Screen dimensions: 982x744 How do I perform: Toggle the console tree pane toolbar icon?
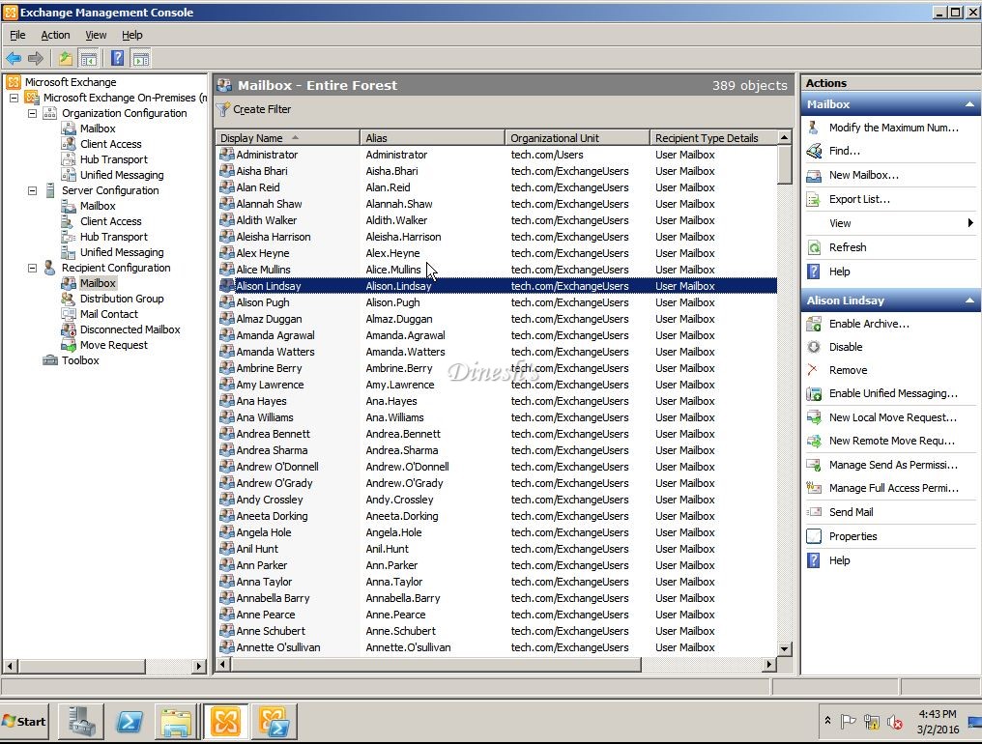[x=89, y=59]
